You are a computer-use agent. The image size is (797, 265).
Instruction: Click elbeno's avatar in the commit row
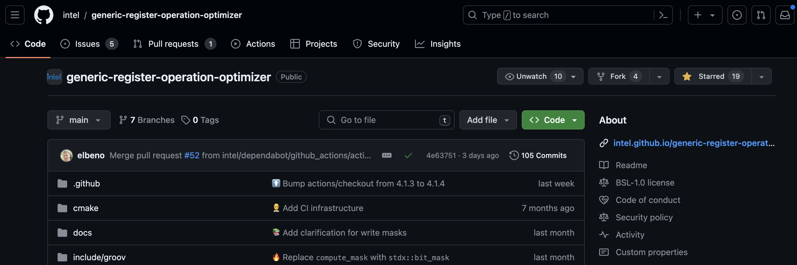coord(66,156)
